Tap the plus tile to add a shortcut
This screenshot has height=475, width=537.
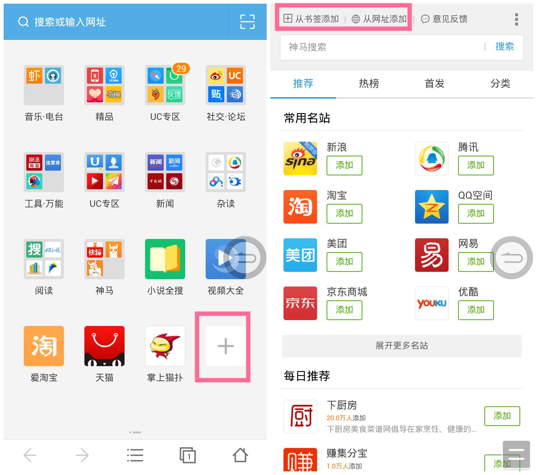226,346
